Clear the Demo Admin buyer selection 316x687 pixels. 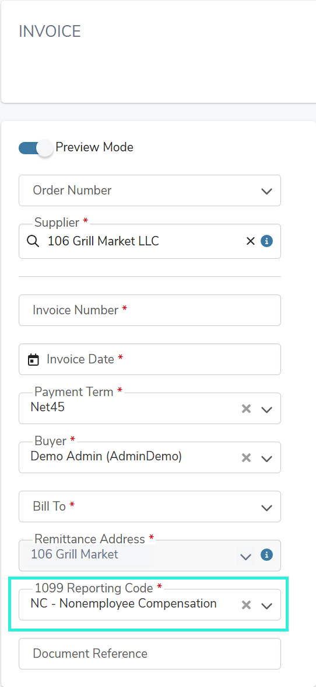tap(247, 458)
